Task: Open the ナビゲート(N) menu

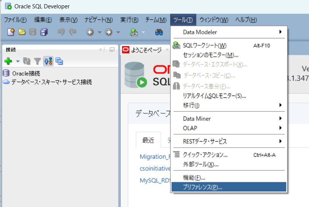Action: point(99,20)
